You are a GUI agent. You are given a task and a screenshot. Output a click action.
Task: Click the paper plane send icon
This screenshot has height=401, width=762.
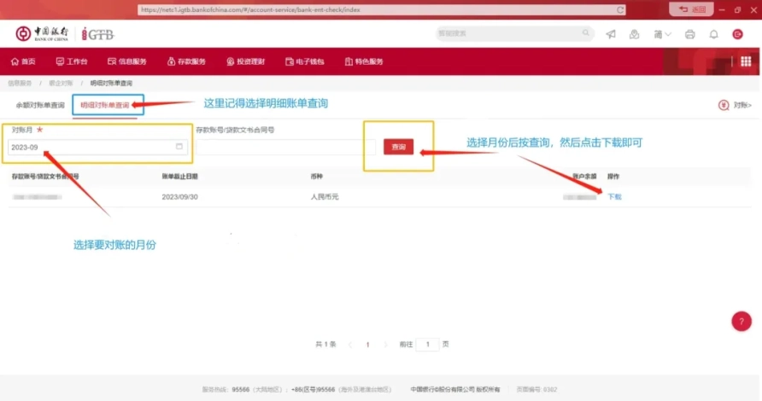611,34
